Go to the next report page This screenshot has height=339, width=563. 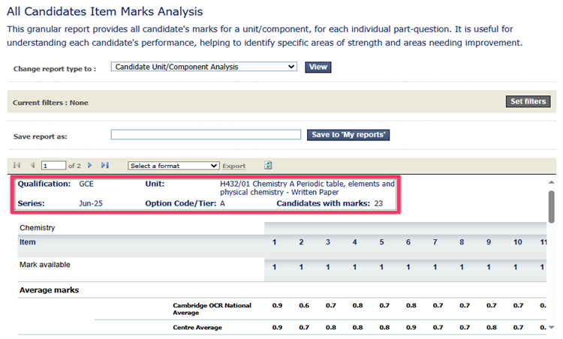[x=90, y=165]
